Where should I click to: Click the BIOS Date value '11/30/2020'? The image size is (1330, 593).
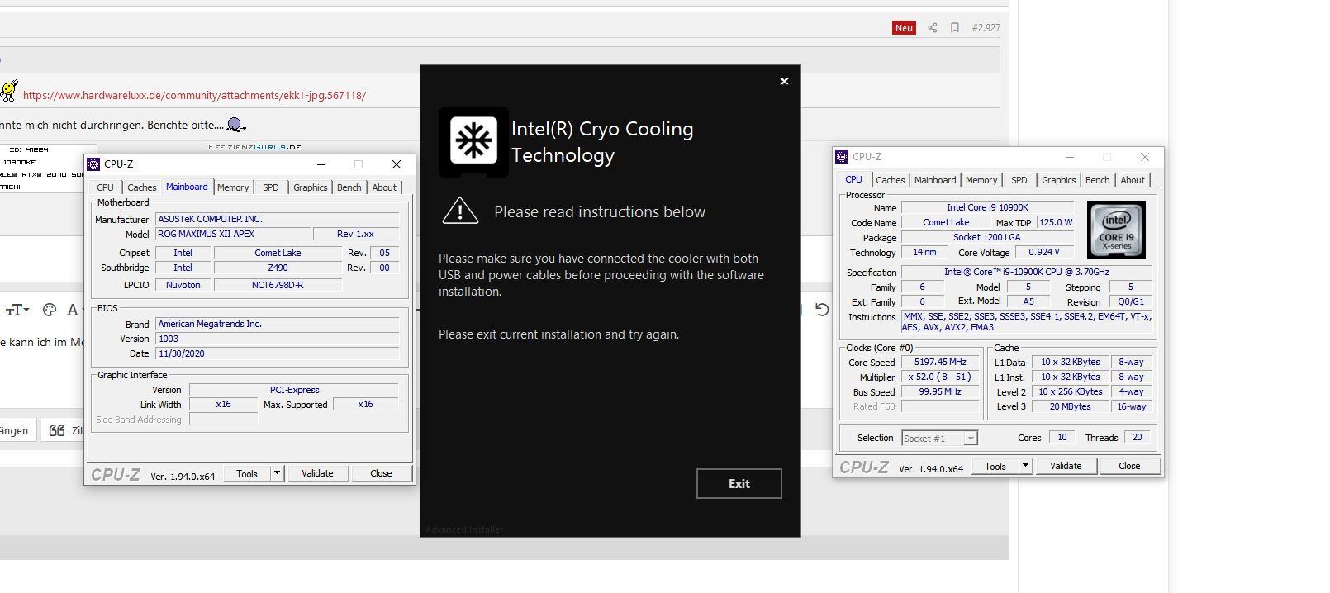[x=278, y=353]
